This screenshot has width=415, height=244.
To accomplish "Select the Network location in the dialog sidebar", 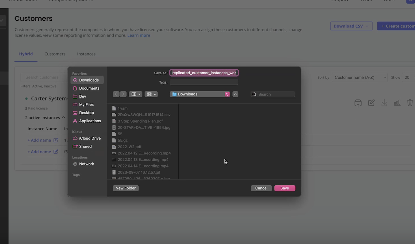I will [86, 164].
